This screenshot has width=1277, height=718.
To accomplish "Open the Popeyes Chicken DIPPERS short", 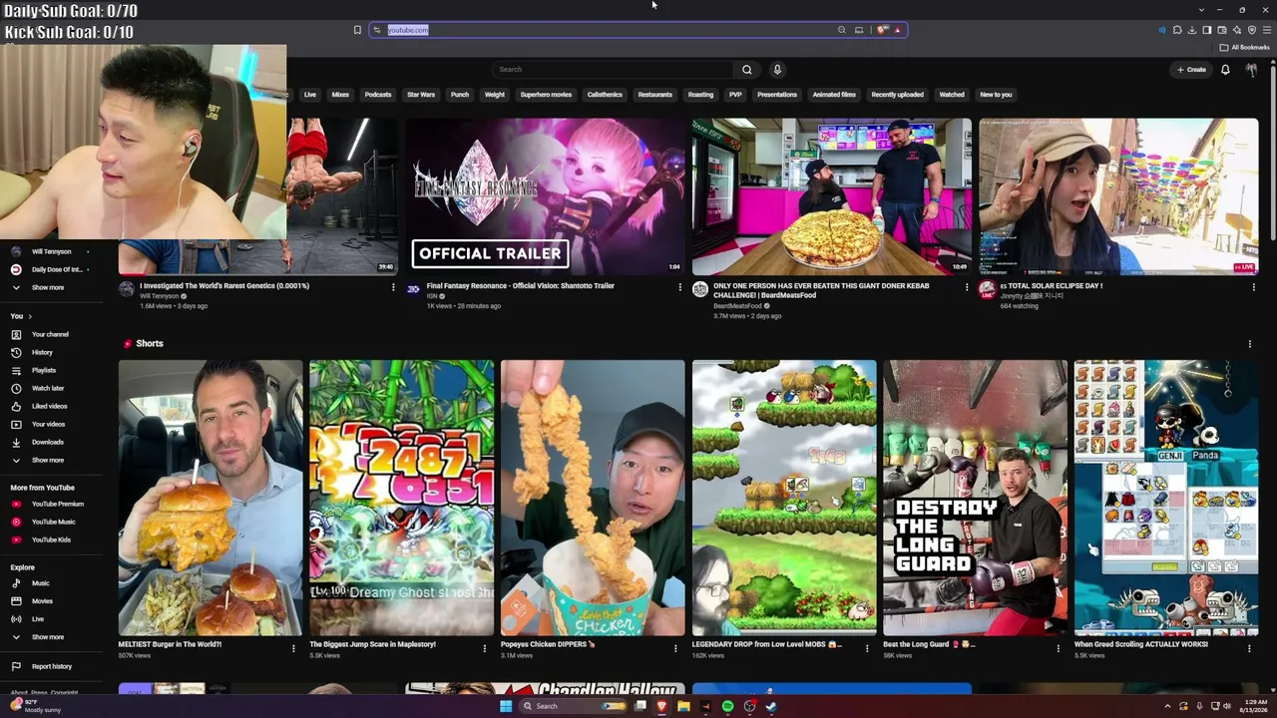I will [x=593, y=498].
